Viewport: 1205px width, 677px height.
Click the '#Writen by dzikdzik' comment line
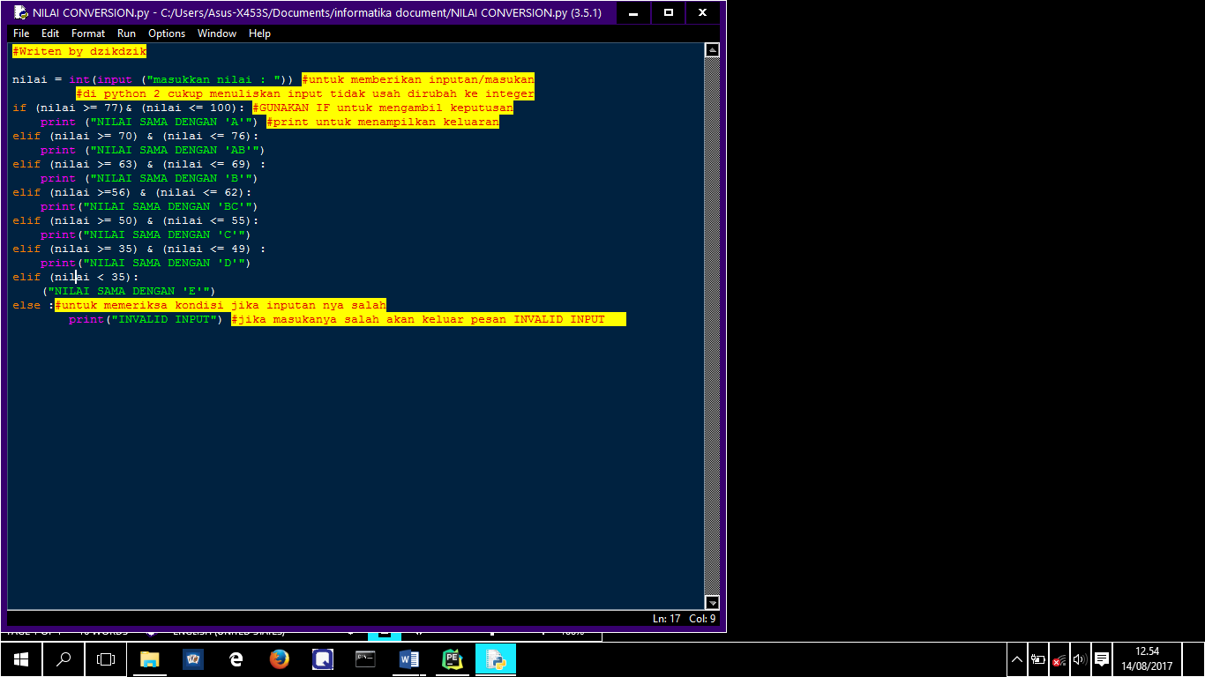[79, 51]
